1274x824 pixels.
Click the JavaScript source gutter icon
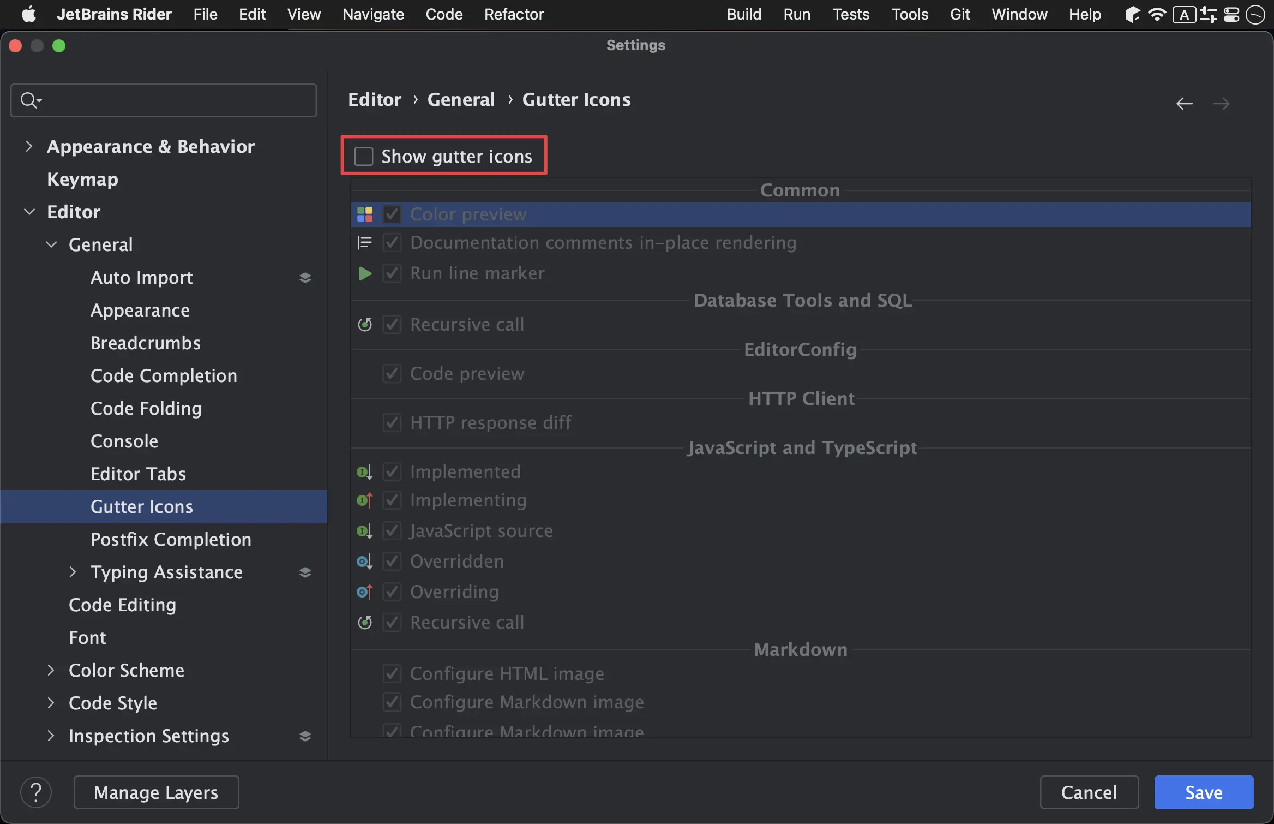[x=365, y=530]
